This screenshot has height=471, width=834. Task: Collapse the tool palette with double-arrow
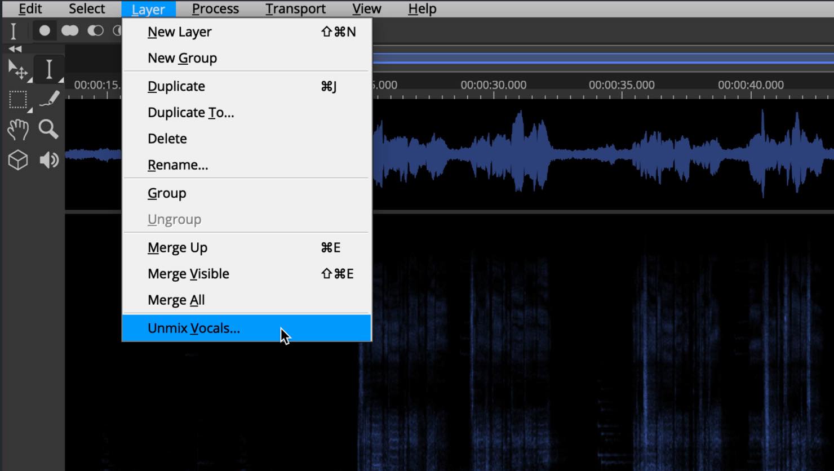(x=15, y=49)
